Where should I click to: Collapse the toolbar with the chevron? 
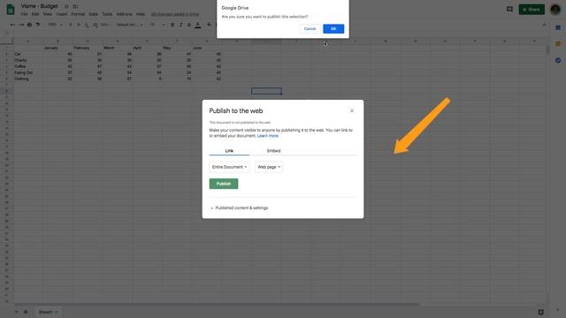(544, 25)
